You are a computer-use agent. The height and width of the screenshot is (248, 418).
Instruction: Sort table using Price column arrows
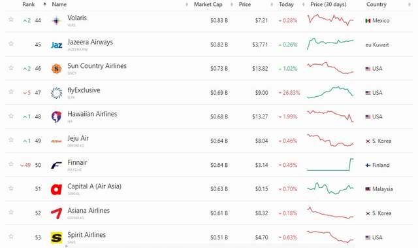272,5
